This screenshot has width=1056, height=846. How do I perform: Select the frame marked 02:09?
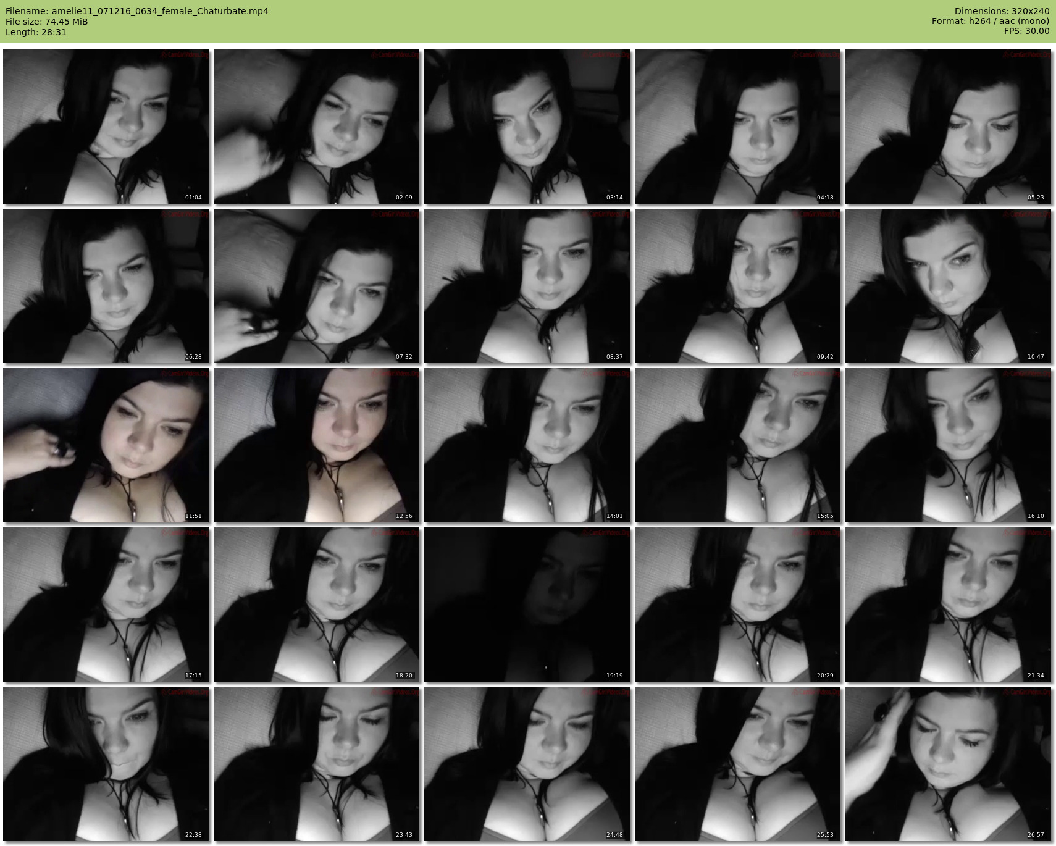316,127
